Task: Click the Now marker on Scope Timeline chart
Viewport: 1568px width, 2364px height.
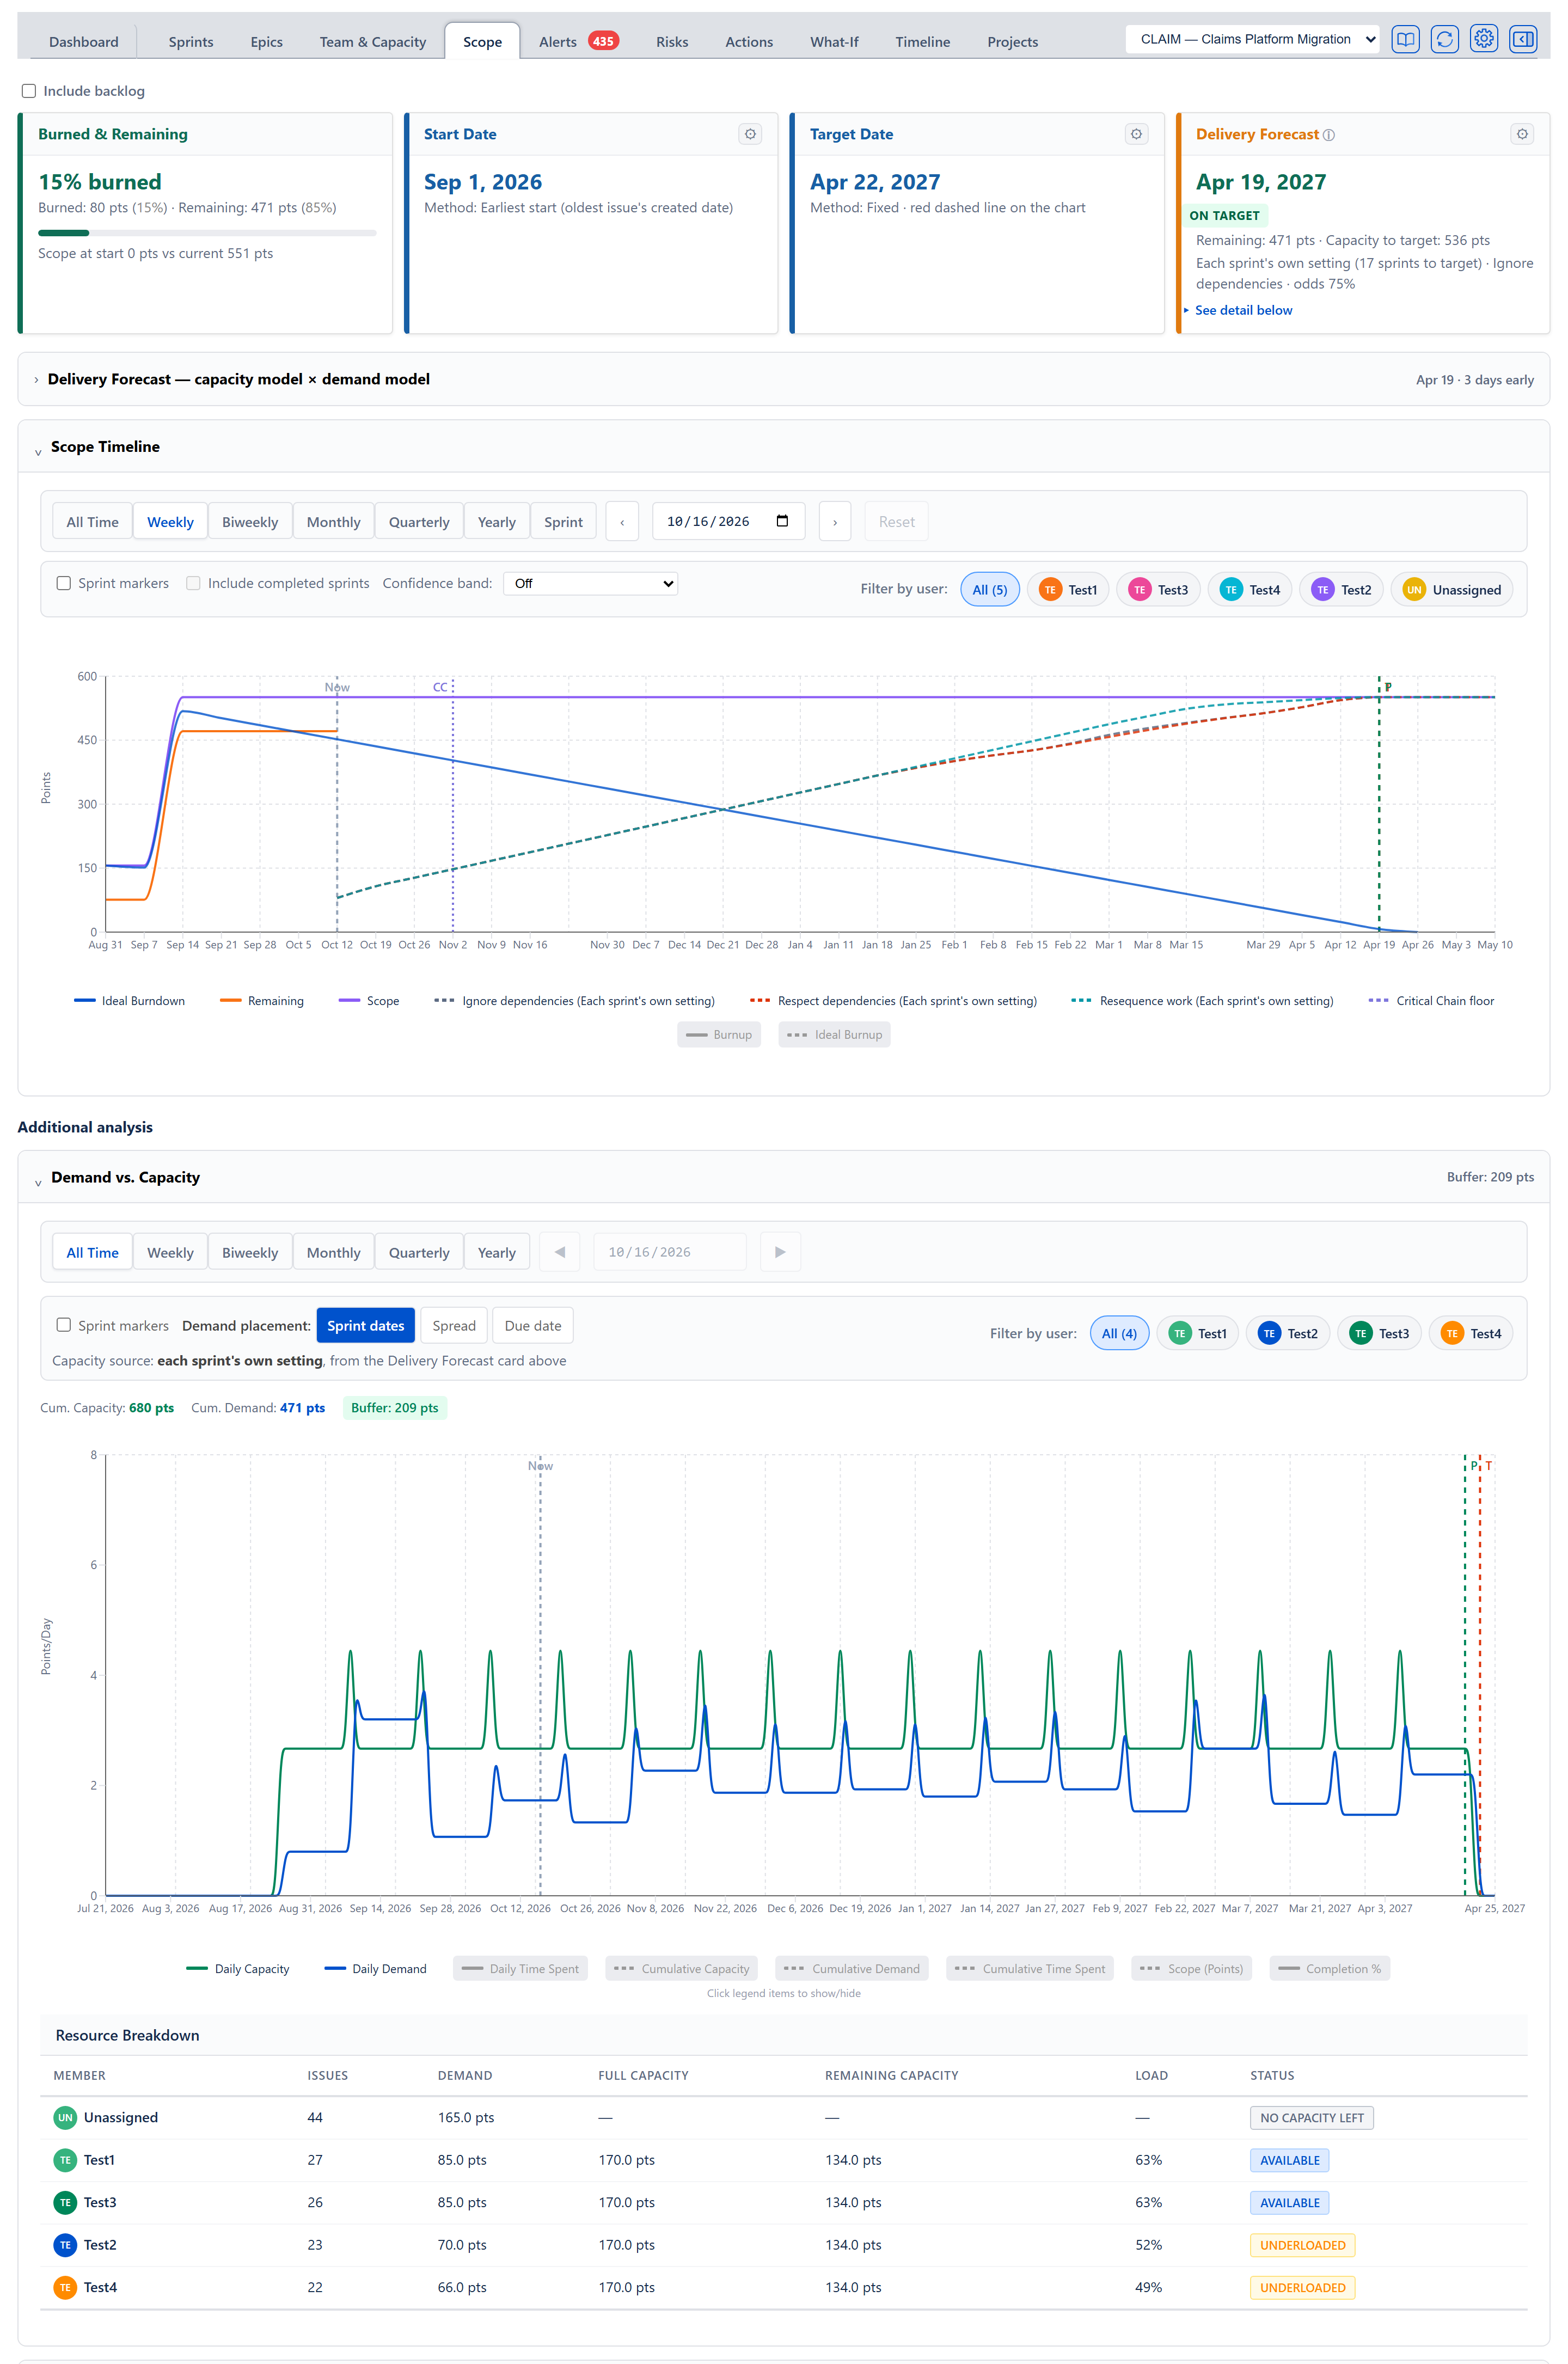Action: coord(337,687)
